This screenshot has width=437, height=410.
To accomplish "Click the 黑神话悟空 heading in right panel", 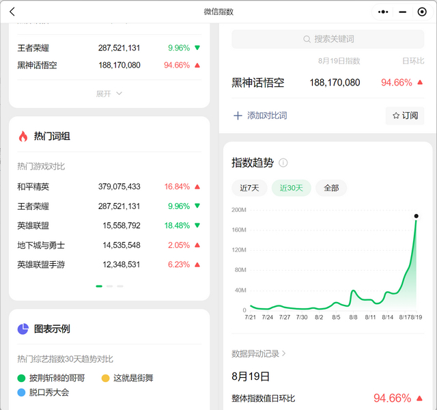I will [258, 83].
